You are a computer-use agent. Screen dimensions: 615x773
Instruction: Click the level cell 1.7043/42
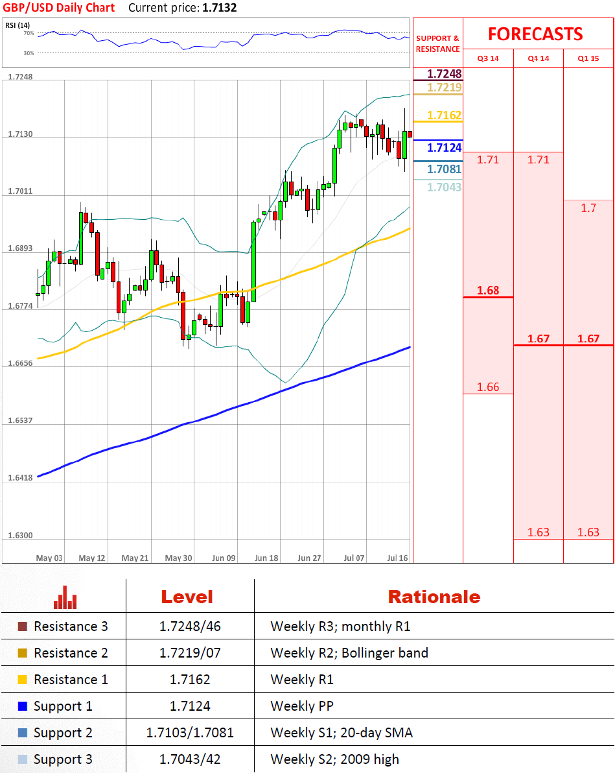point(190,759)
